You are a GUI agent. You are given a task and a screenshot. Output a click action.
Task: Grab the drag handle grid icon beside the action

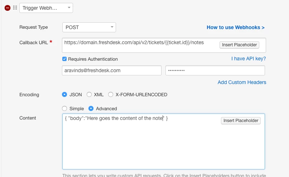click(x=15, y=8)
